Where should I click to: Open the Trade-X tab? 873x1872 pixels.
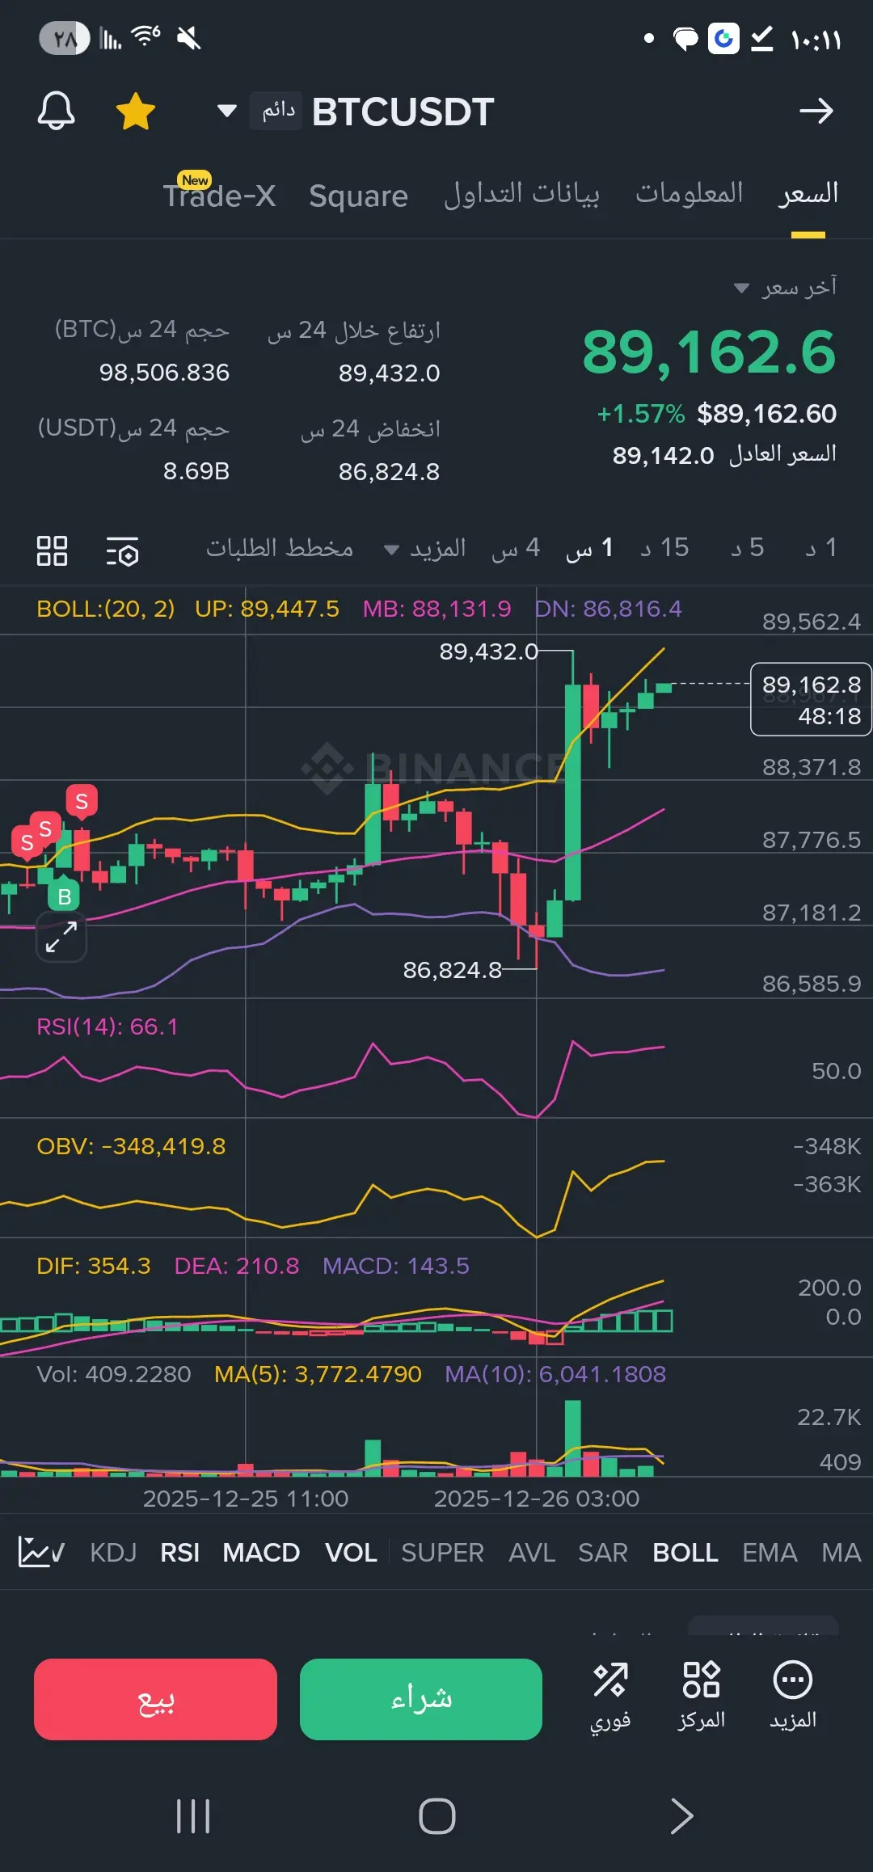click(x=219, y=195)
